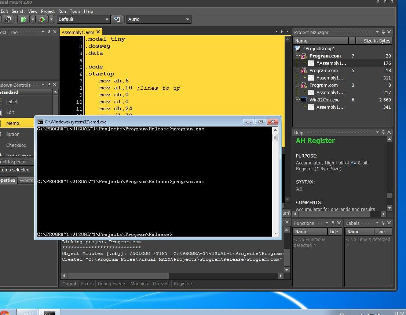The image size is (406, 315).
Task: Click the duplicate pages toolbar icon
Action: click(8, 19)
